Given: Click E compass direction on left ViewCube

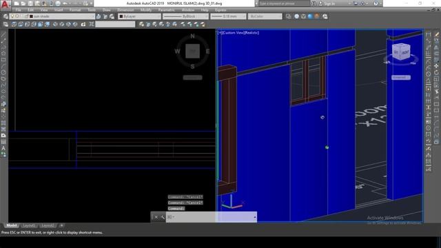Looking at the screenshot, I should click(x=207, y=51).
